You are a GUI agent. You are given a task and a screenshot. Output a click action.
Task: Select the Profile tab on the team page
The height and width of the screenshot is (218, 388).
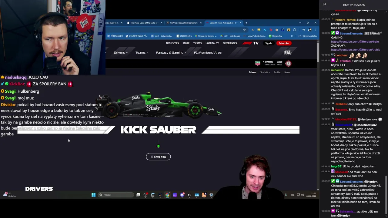tap(277, 72)
